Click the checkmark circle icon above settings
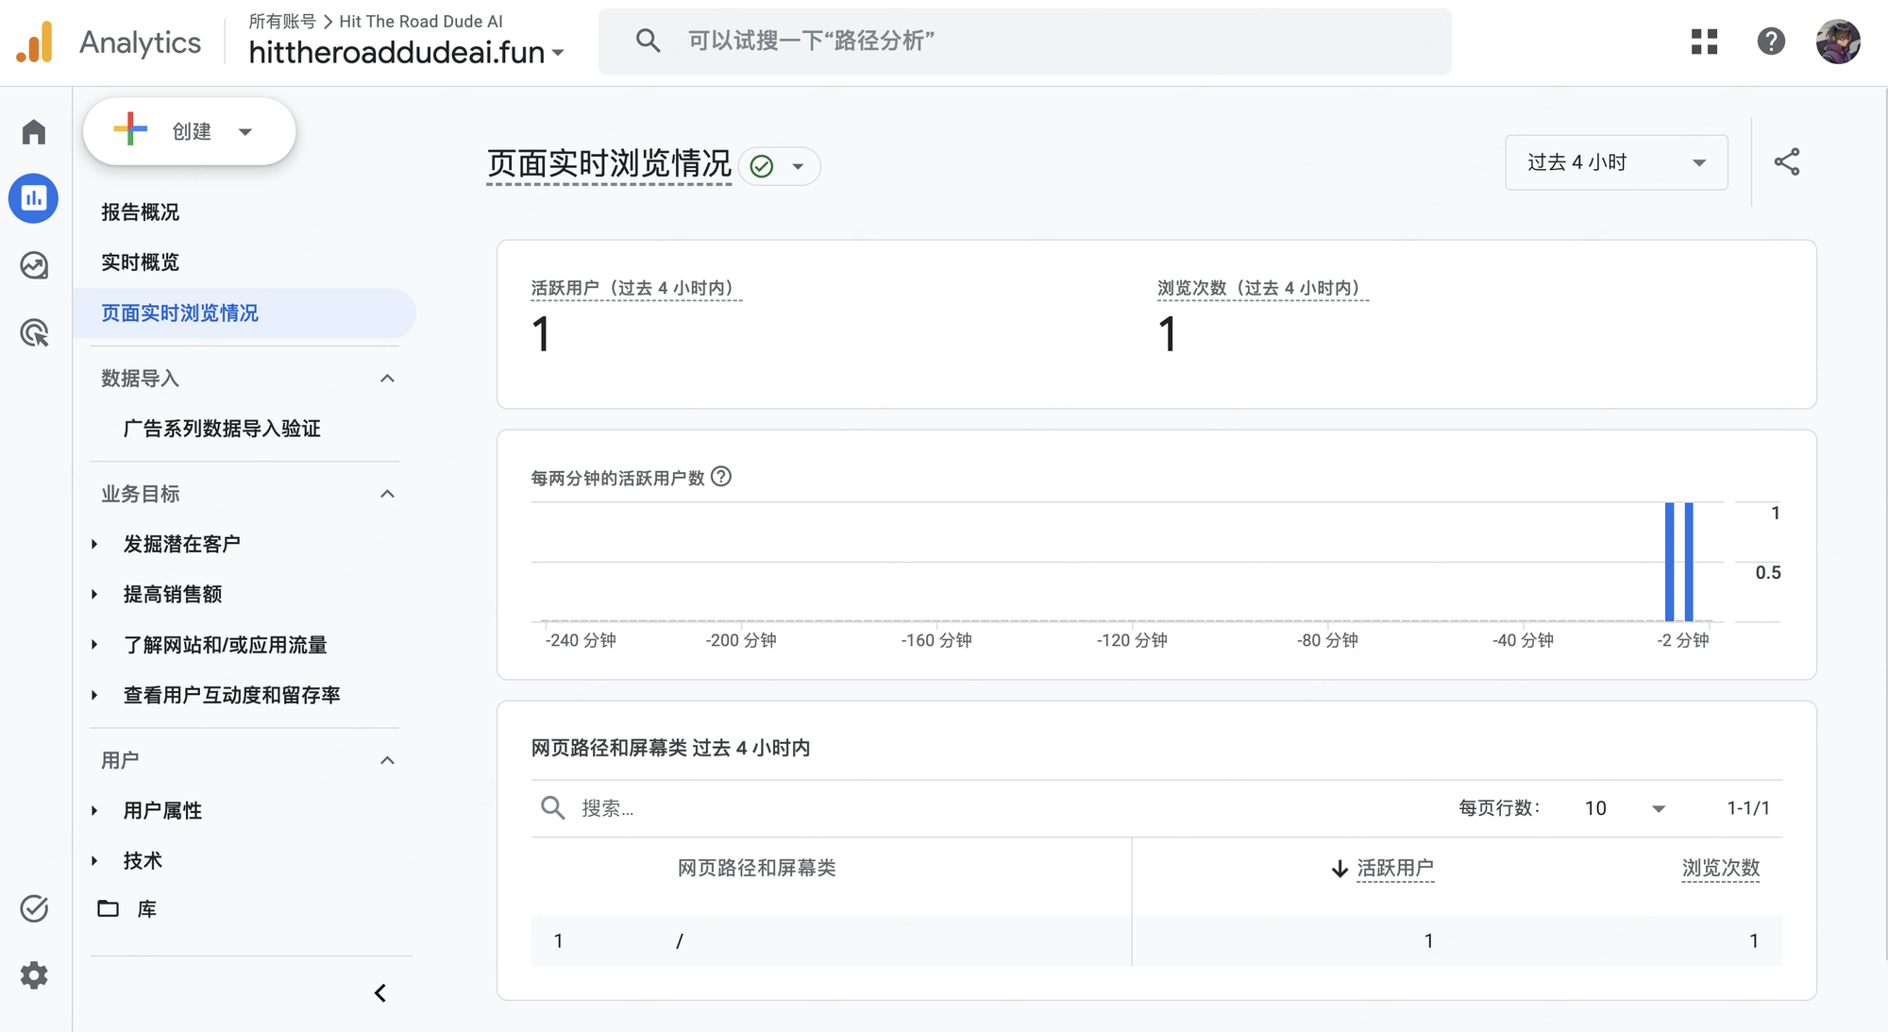Viewport: 1888px width, 1032px height. pyautogui.click(x=34, y=908)
